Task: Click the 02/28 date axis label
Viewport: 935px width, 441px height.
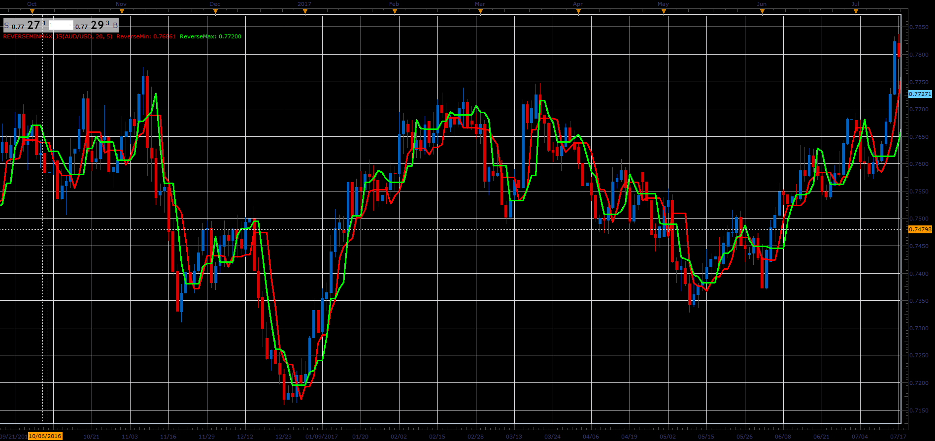Action: [x=475, y=437]
